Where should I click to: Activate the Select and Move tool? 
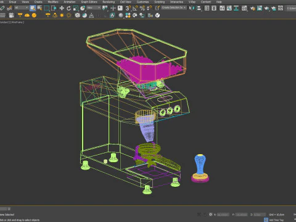click(x=62, y=8)
